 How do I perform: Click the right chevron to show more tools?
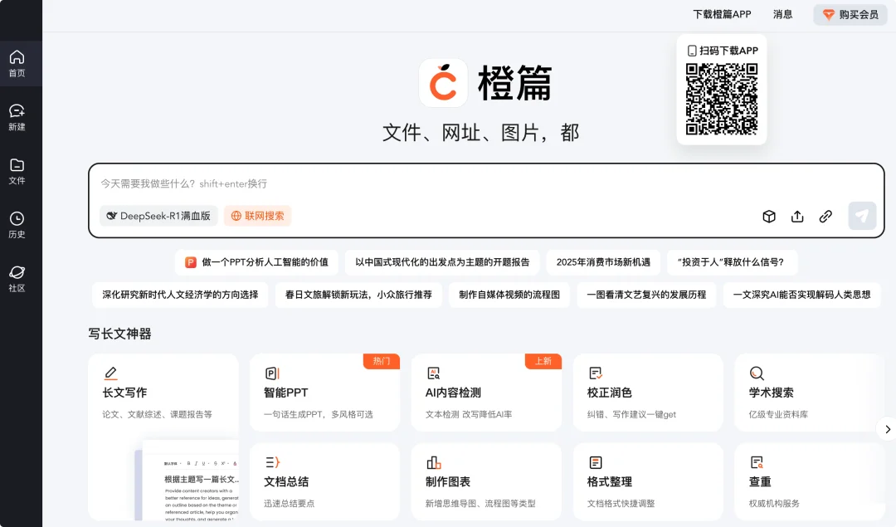point(888,429)
